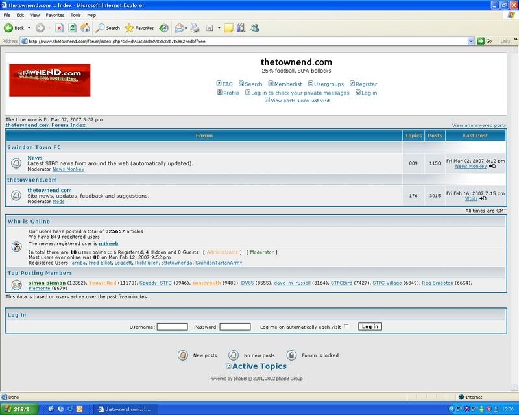Expand hidden system tray icons arrow
The width and height of the screenshot is (519, 415).
point(451,409)
